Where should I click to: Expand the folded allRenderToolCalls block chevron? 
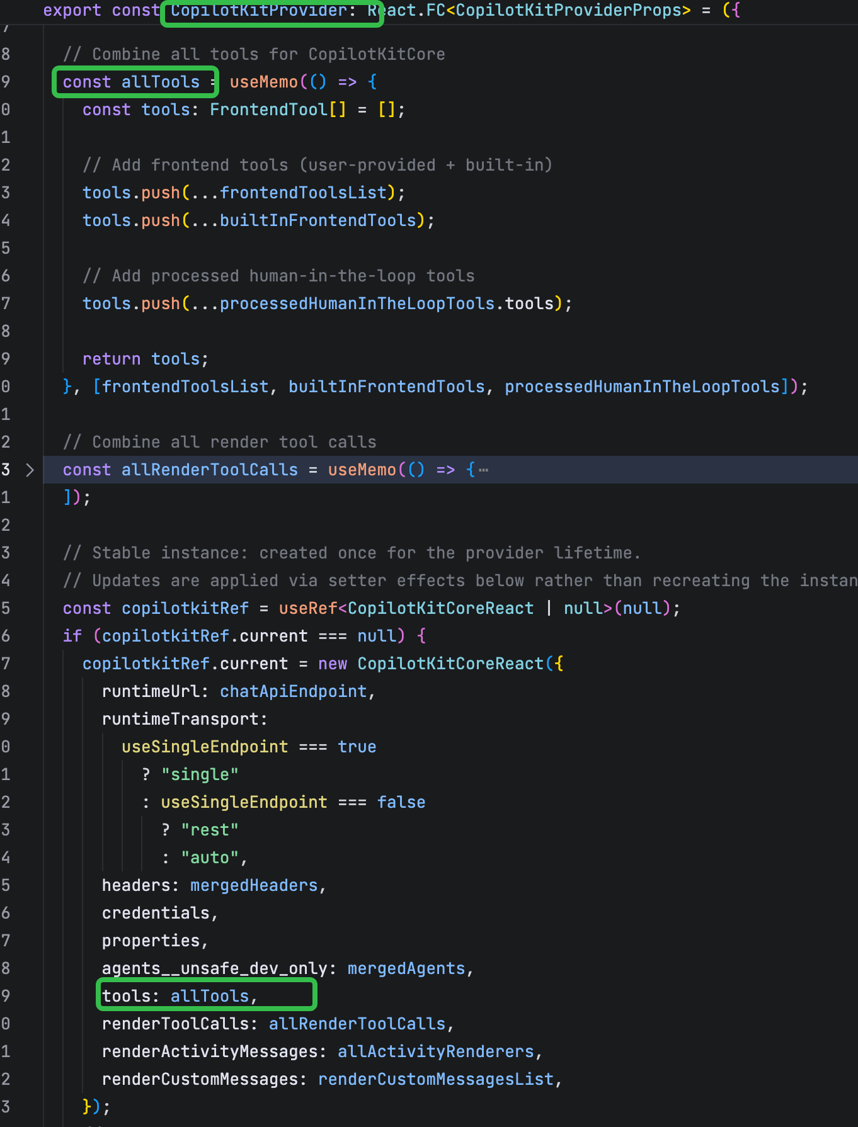[x=30, y=470]
